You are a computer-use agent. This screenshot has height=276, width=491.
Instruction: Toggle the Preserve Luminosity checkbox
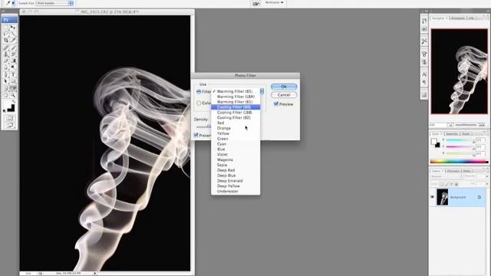tap(196, 135)
